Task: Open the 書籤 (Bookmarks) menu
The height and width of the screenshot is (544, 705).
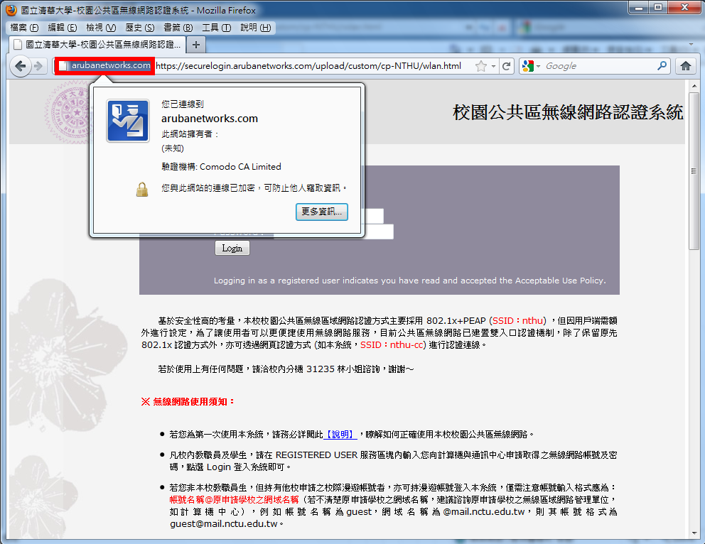Action: (178, 28)
